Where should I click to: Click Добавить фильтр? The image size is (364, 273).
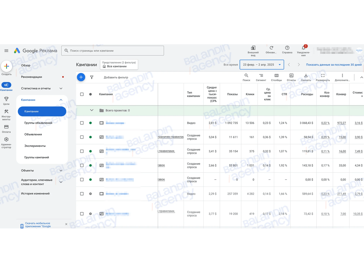pos(116,77)
